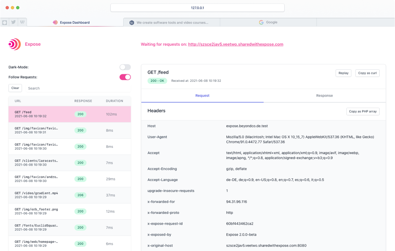The image size is (395, 251).
Task: Clear the request list
Action: [15, 88]
